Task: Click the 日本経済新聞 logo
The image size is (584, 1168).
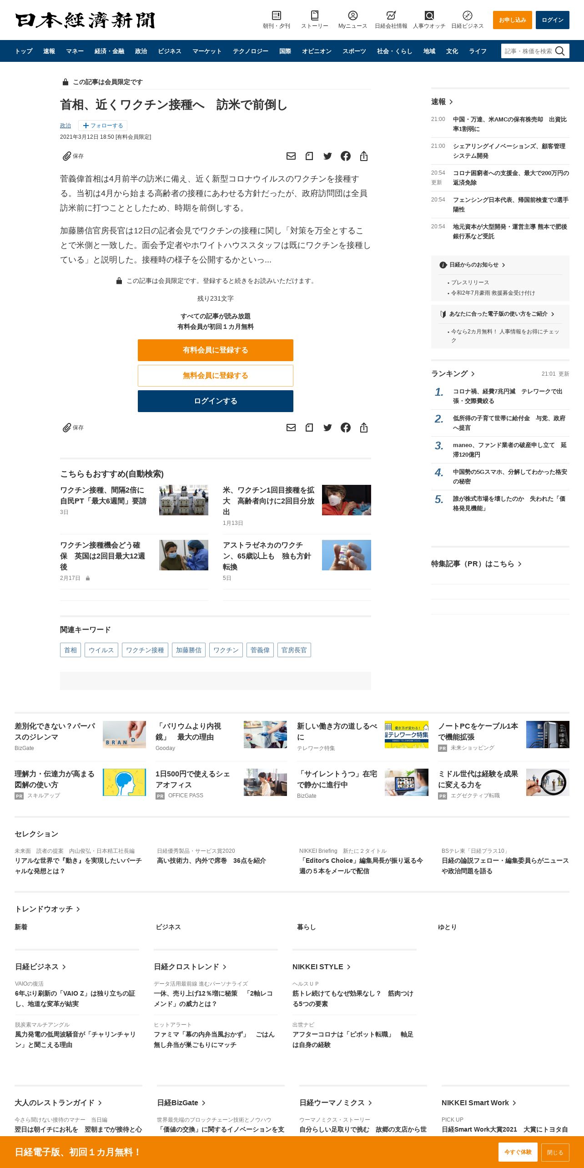Action: 85,20
